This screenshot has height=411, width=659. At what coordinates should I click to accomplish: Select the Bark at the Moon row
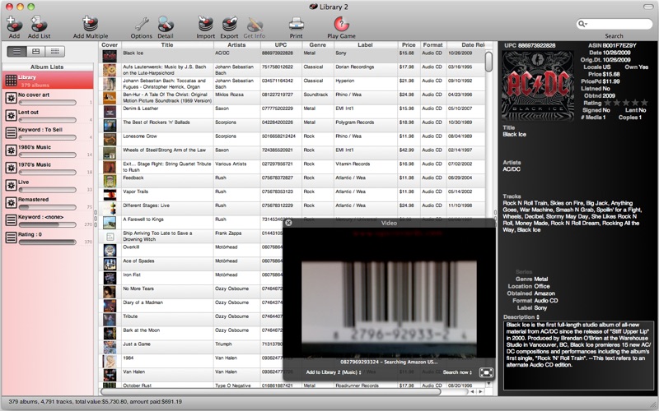pos(191,333)
